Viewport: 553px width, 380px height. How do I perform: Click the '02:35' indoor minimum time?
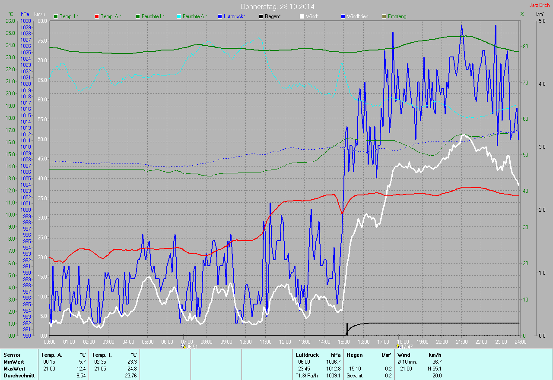99,362
